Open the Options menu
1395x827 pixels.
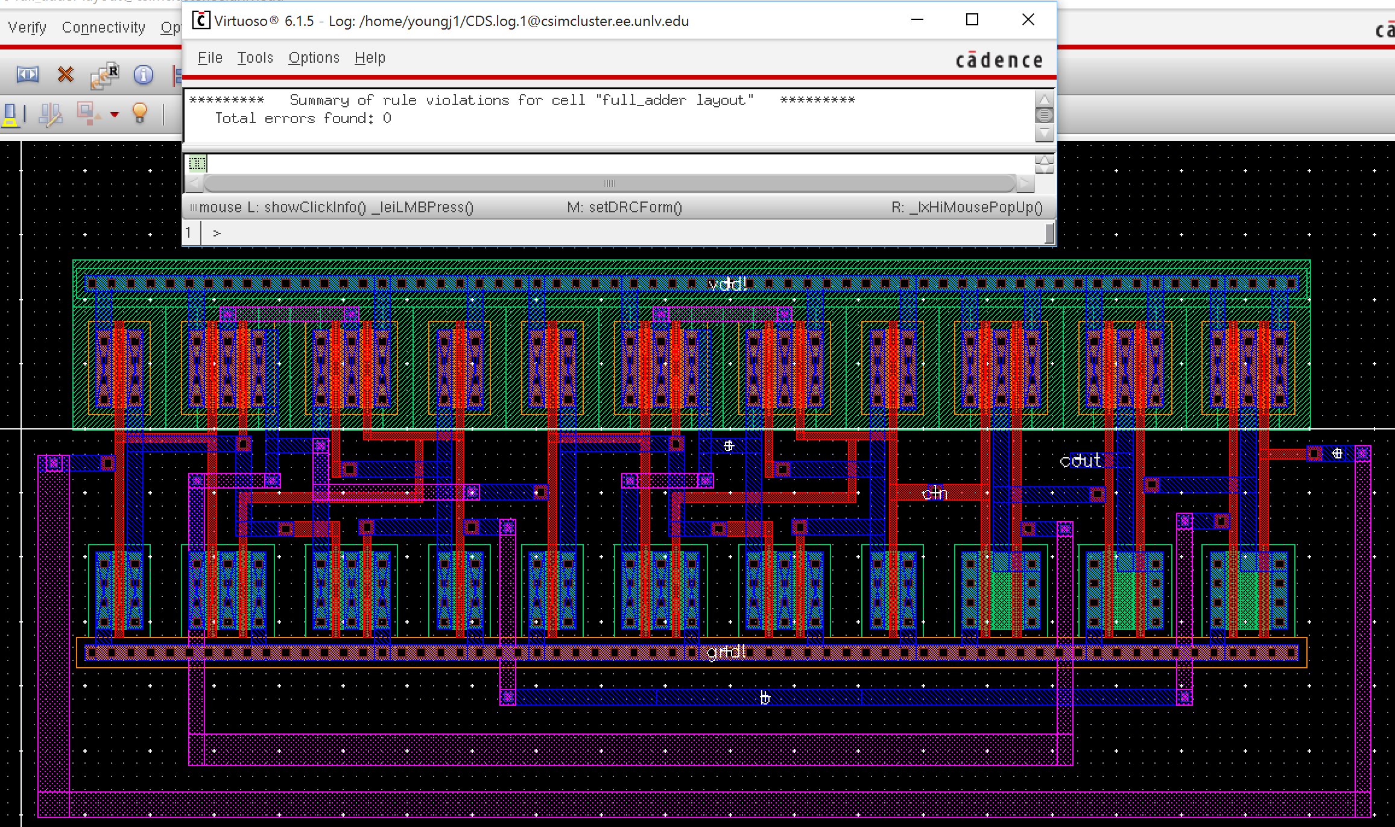click(314, 58)
